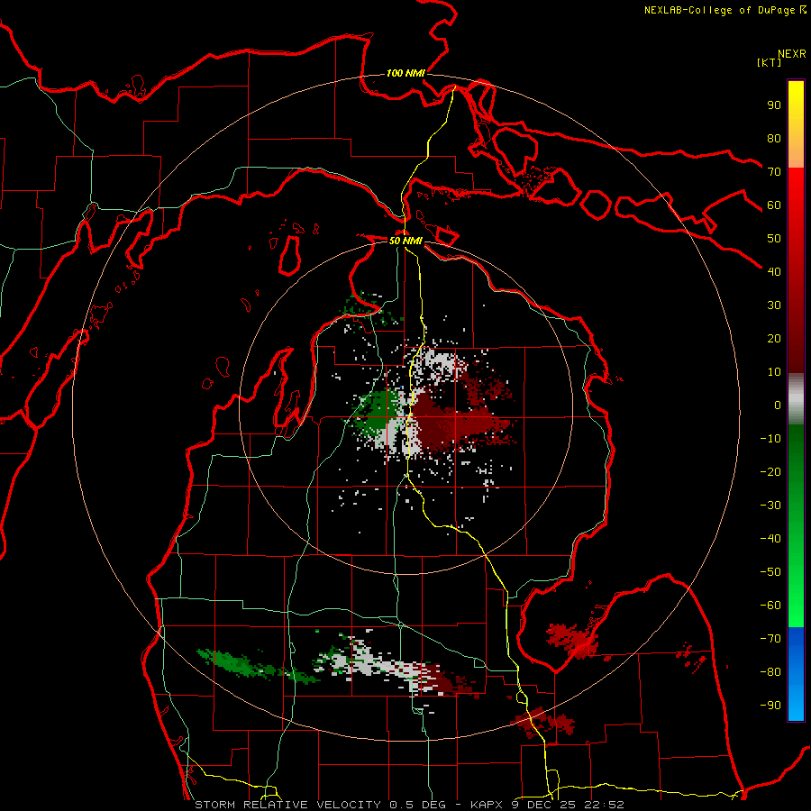Viewport: 811px width, 811px height.
Task: Click the 70 value on the velocity scale
Action: pos(774,172)
